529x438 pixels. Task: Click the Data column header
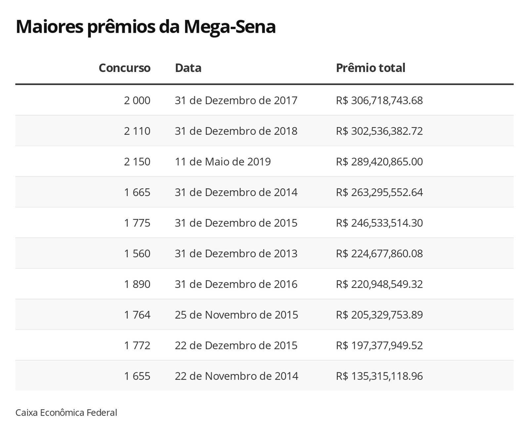(x=188, y=68)
